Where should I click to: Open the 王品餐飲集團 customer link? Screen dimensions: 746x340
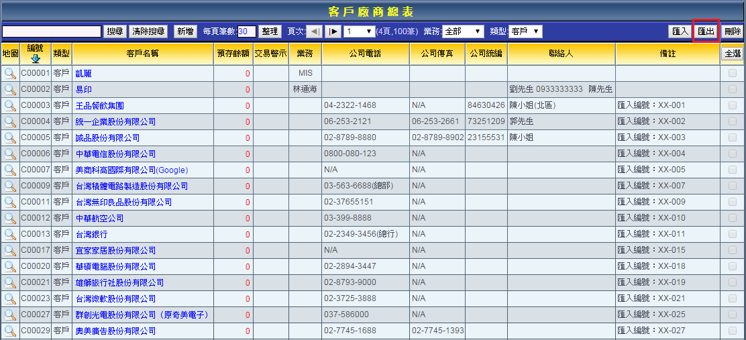point(99,105)
